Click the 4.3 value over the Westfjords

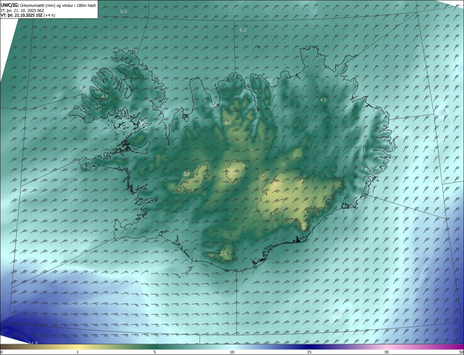click(105, 96)
